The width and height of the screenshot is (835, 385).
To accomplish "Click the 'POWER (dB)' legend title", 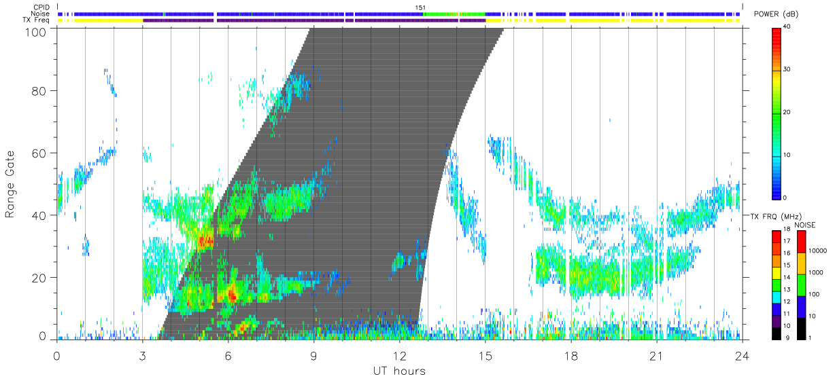I will [777, 14].
